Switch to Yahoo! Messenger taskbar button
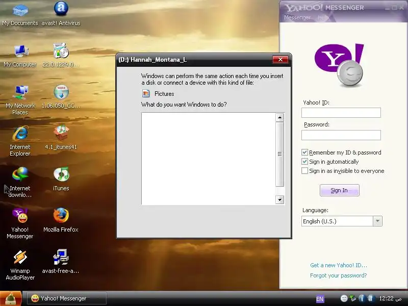 coord(67,298)
